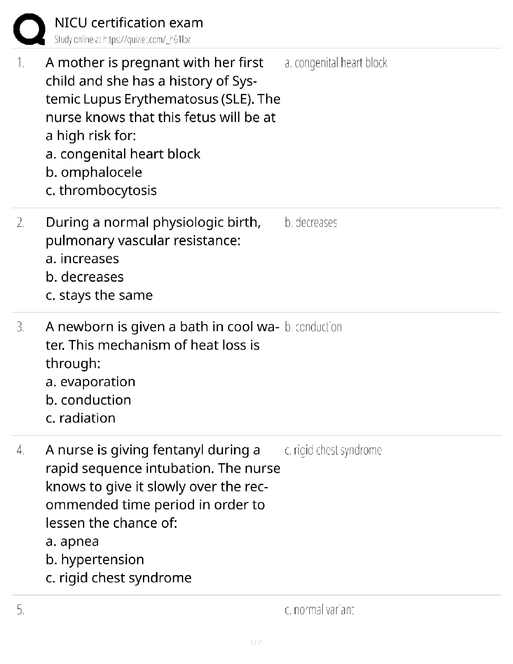Screen dimensions: 513x664
Task: Choose option 'a. increases' in question 2
Action: 83,259
